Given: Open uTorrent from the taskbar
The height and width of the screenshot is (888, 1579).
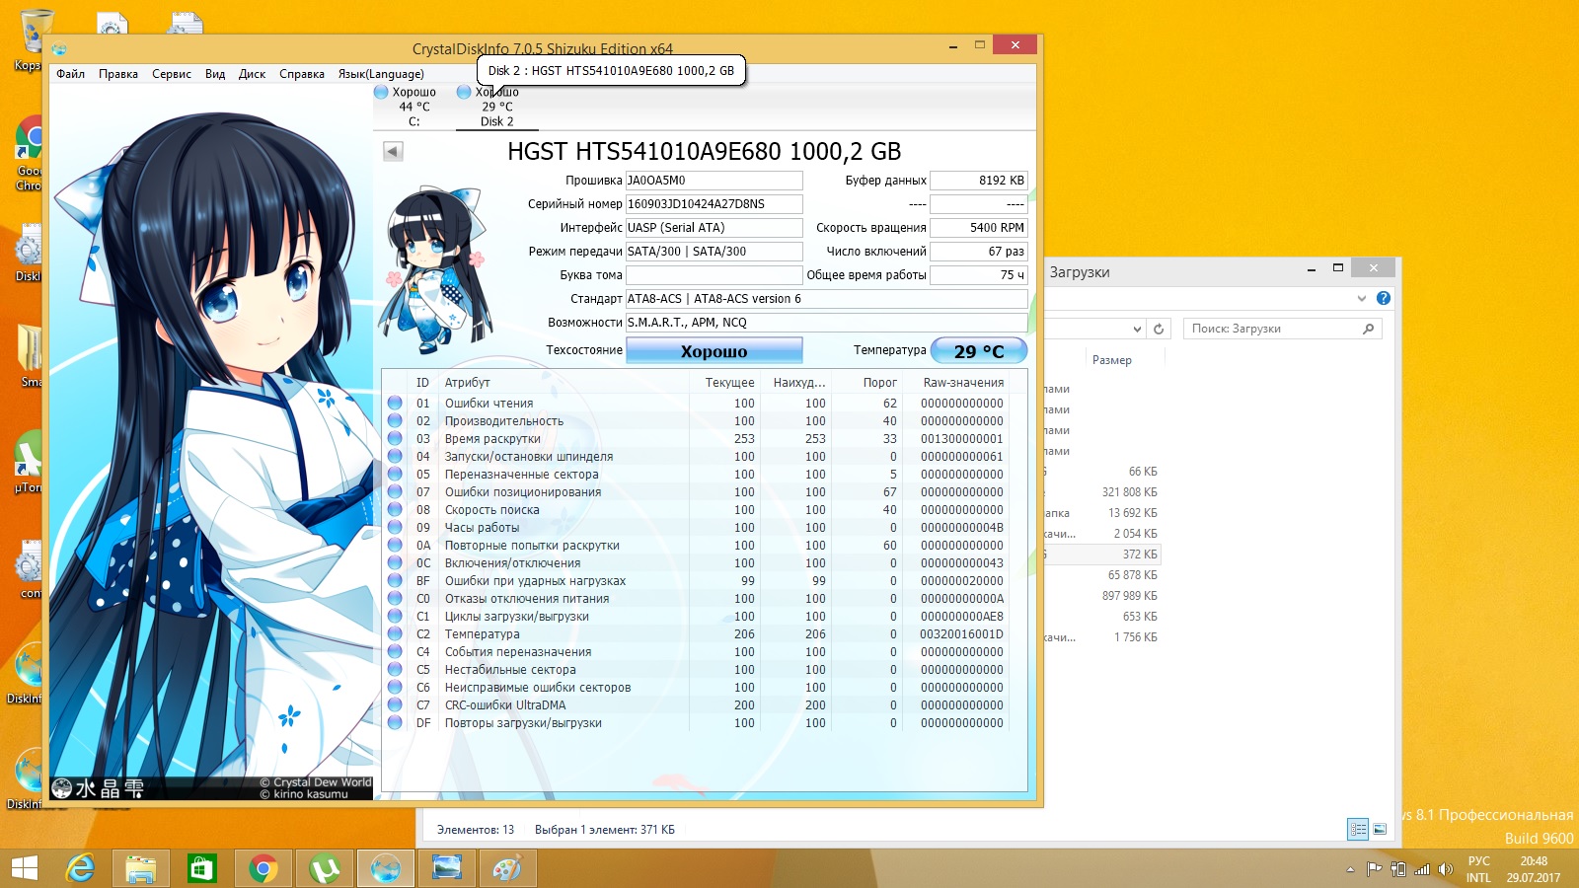Looking at the screenshot, I should pyautogui.click(x=325, y=868).
